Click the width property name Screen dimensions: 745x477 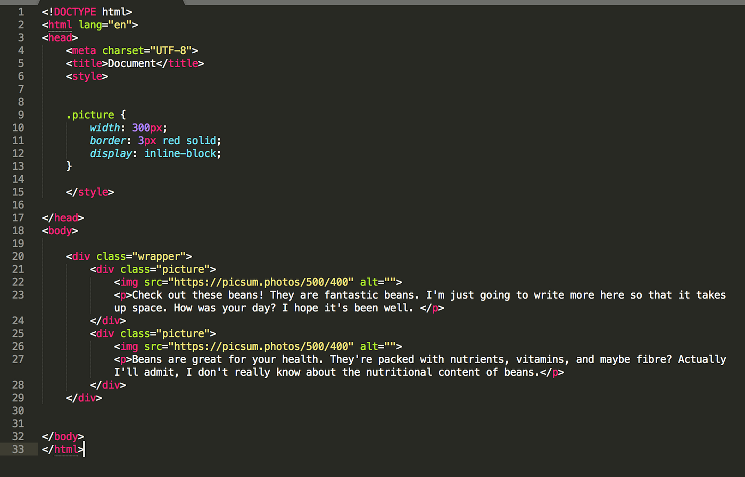coord(105,128)
